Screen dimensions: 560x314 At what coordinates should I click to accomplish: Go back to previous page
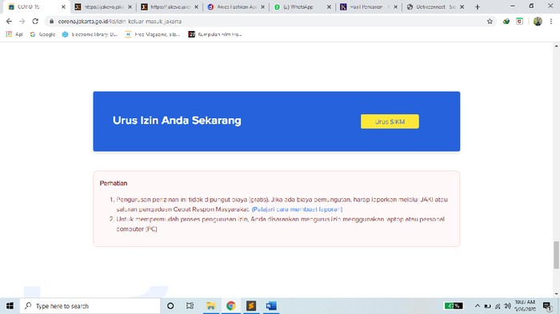point(9,22)
